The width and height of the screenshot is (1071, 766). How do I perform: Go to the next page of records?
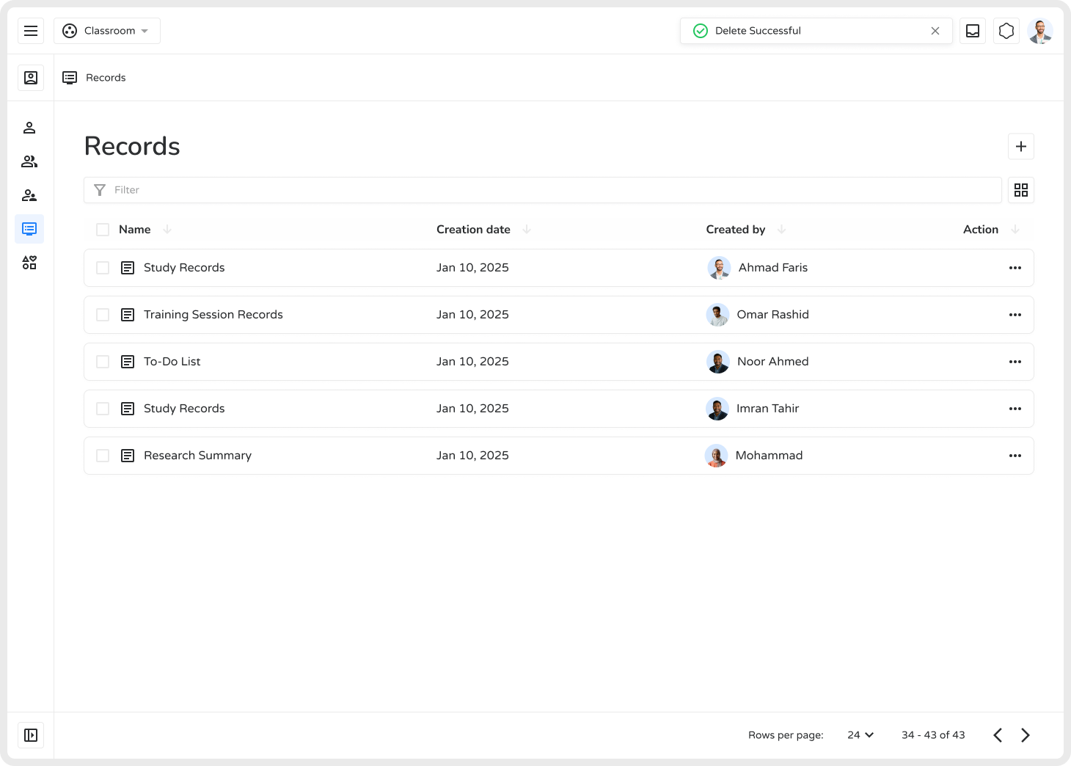coord(1026,734)
